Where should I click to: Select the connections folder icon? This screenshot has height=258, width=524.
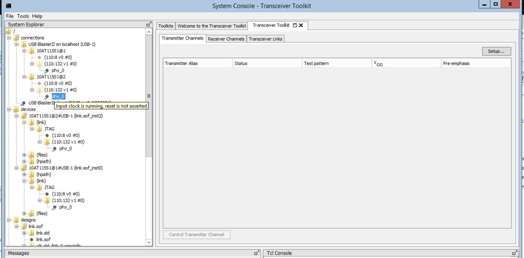click(16, 38)
